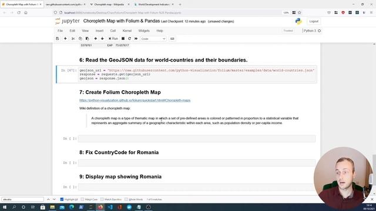This screenshot has height=211, width=376.
Task: Click the Python kernel logo
Action: [298, 21]
